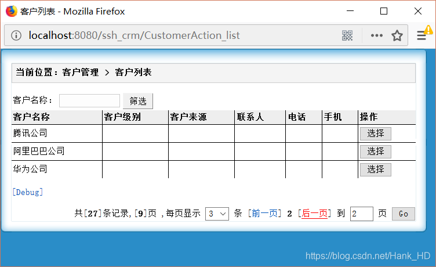Bookmark this page with the star icon

(x=397, y=35)
